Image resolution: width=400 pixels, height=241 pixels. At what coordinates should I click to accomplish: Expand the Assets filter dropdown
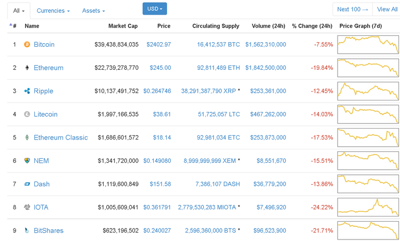[93, 10]
